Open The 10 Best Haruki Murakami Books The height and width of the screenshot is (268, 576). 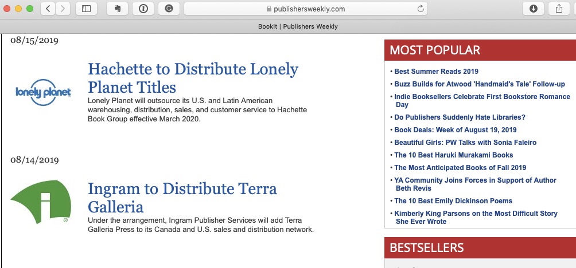pos(454,155)
